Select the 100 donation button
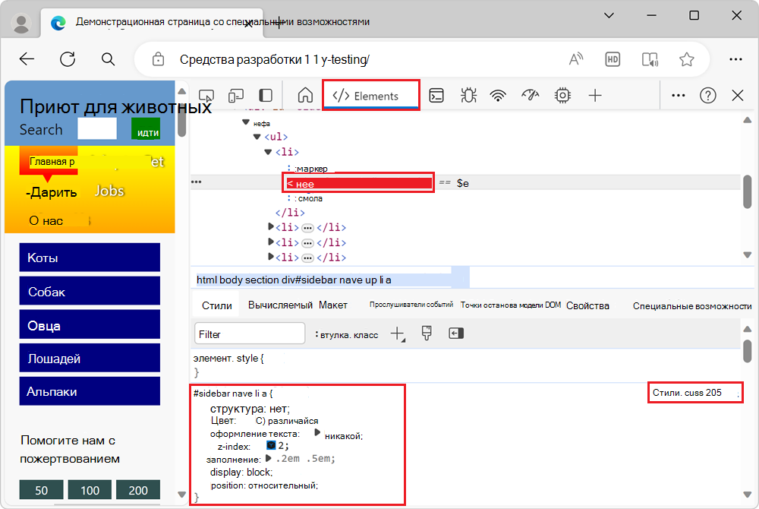This screenshot has width=759, height=509. tap(90, 490)
